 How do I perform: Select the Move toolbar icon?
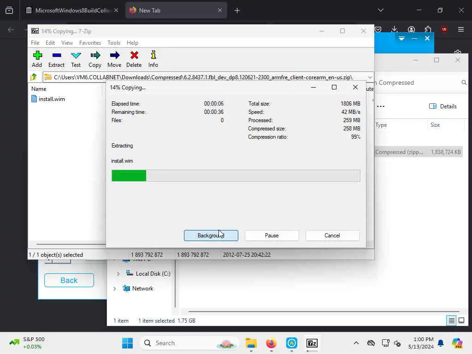pyautogui.click(x=114, y=59)
